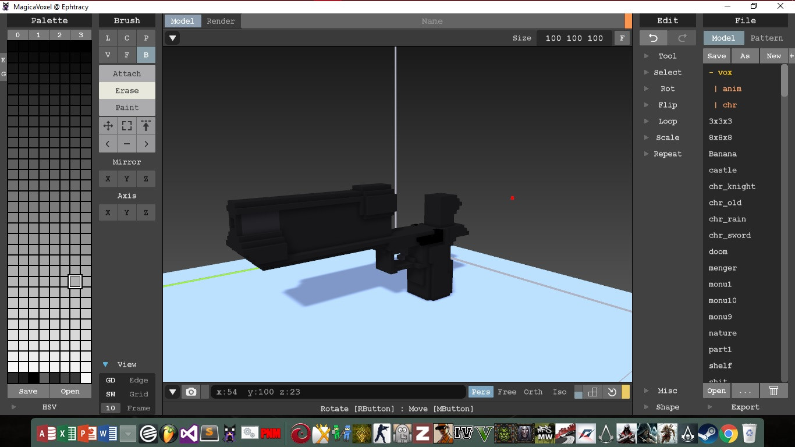Switch camera to Orth mode
The image size is (795, 447).
(533, 392)
